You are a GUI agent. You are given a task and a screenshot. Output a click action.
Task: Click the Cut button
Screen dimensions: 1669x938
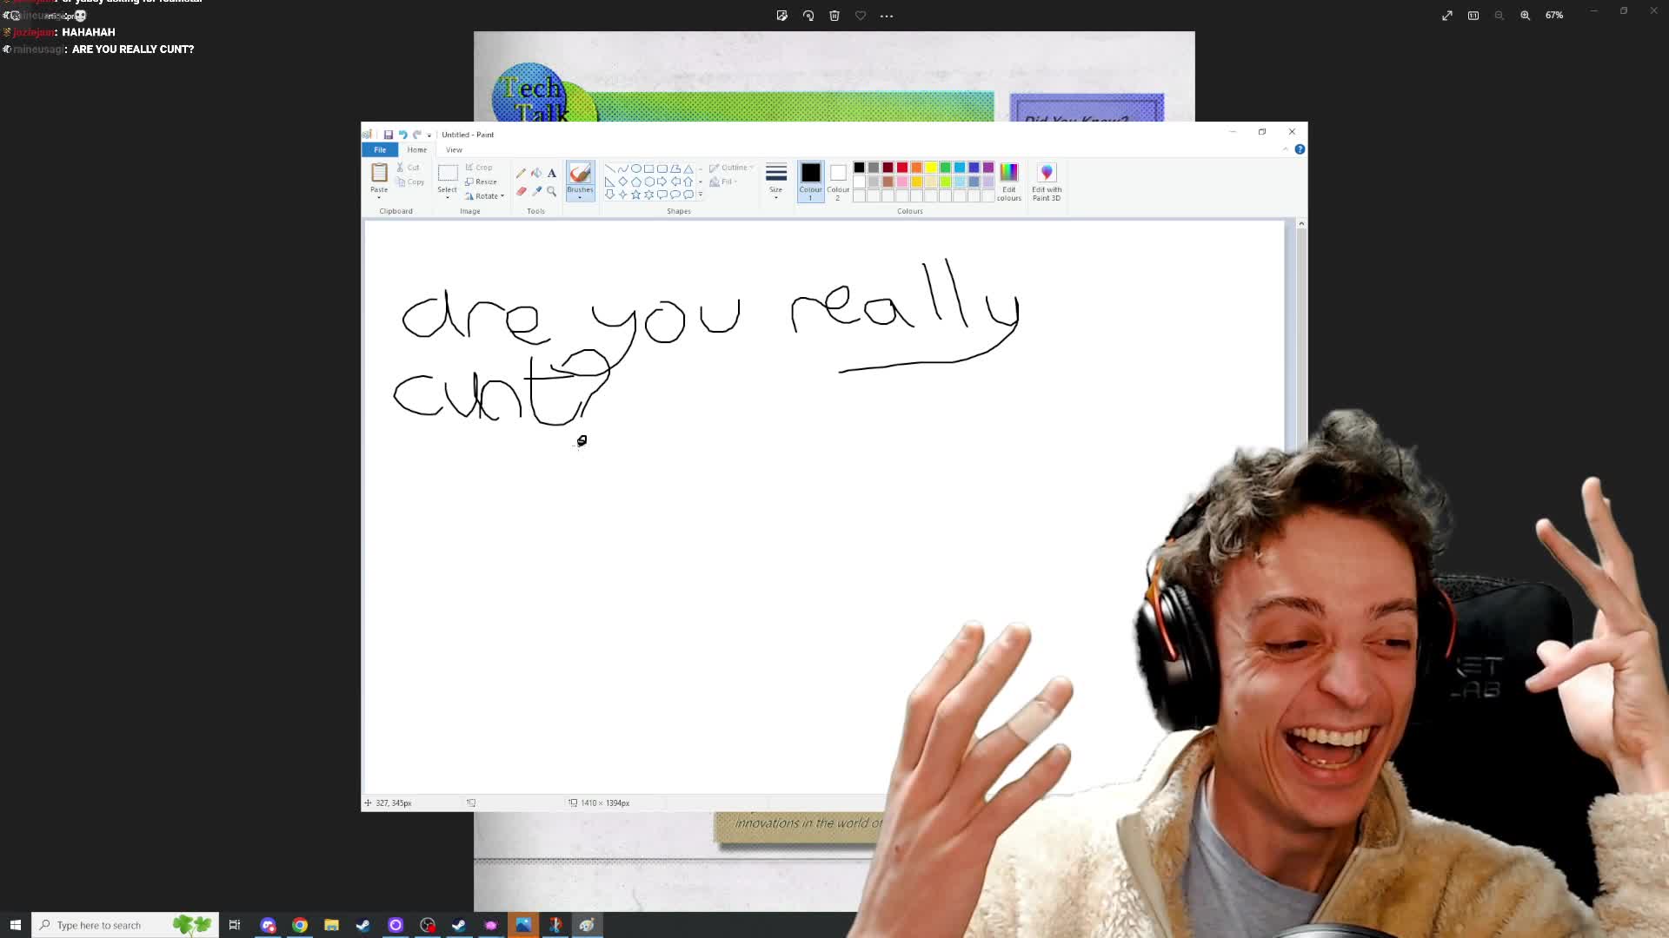[409, 168]
